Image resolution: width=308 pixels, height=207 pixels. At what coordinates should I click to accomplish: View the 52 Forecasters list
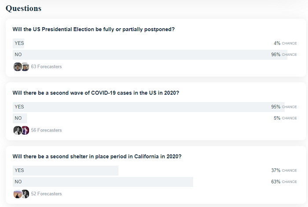[x=46, y=194]
